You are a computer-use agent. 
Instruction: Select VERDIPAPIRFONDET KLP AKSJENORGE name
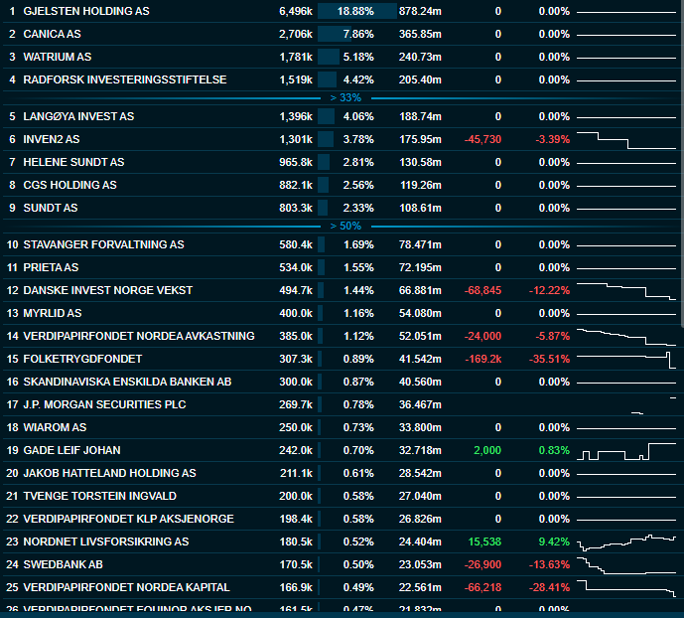click(128, 519)
